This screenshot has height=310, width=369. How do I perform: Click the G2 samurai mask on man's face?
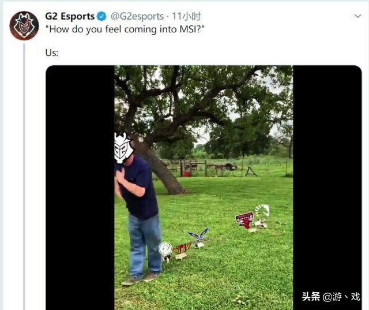123,148
